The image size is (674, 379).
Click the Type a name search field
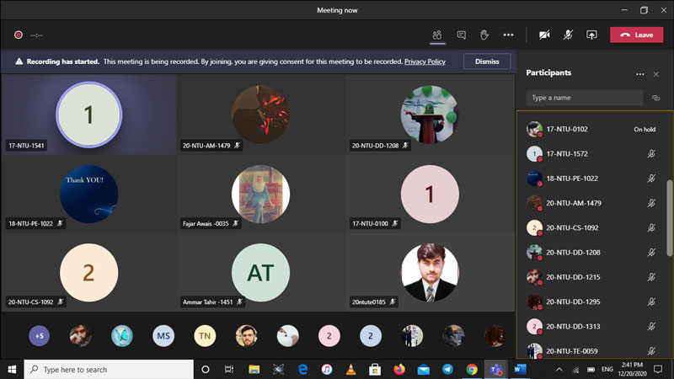tap(584, 98)
